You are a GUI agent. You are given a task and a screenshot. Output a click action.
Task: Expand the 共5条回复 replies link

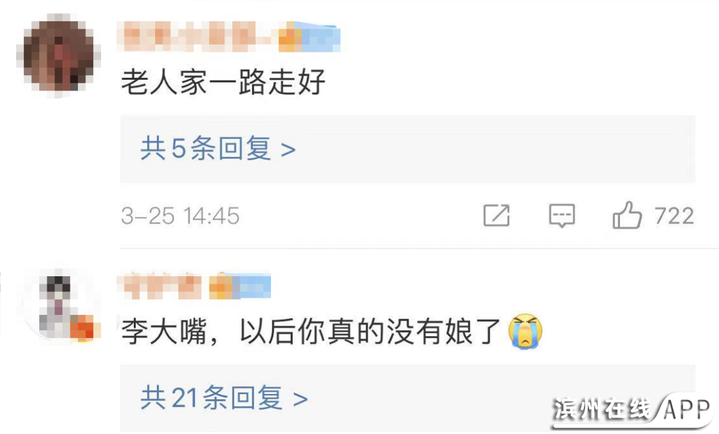218,148
